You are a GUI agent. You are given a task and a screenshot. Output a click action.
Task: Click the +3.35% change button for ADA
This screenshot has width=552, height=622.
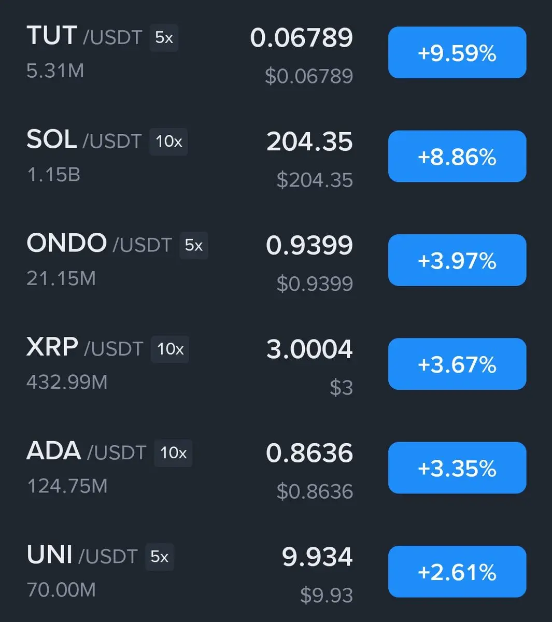click(x=457, y=468)
